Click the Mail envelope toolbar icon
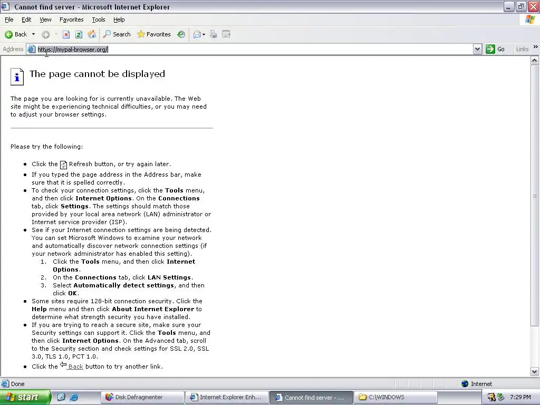The image size is (540, 405). point(197,34)
